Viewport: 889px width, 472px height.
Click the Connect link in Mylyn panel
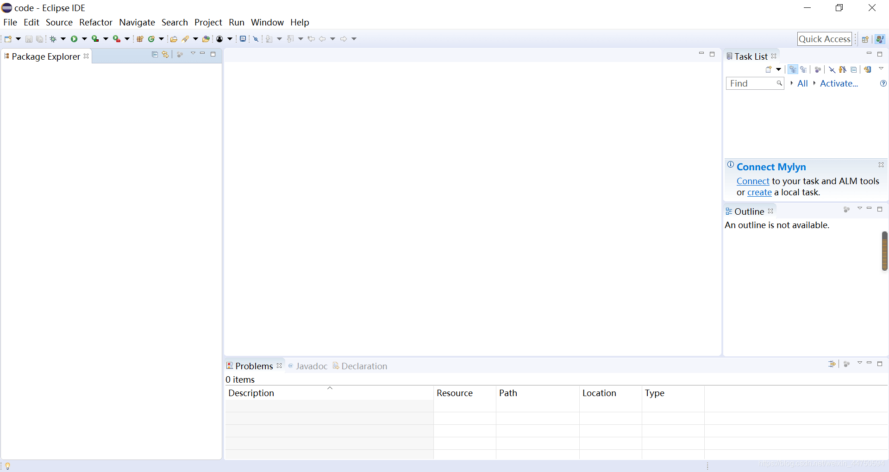tap(753, 181)
